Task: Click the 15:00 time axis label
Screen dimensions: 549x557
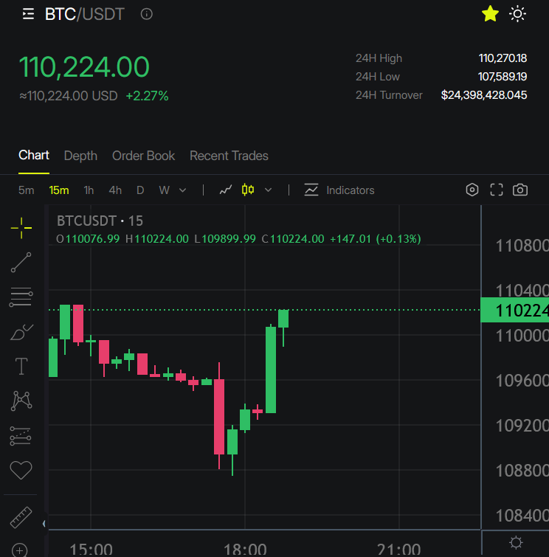Action: (91, 549)
